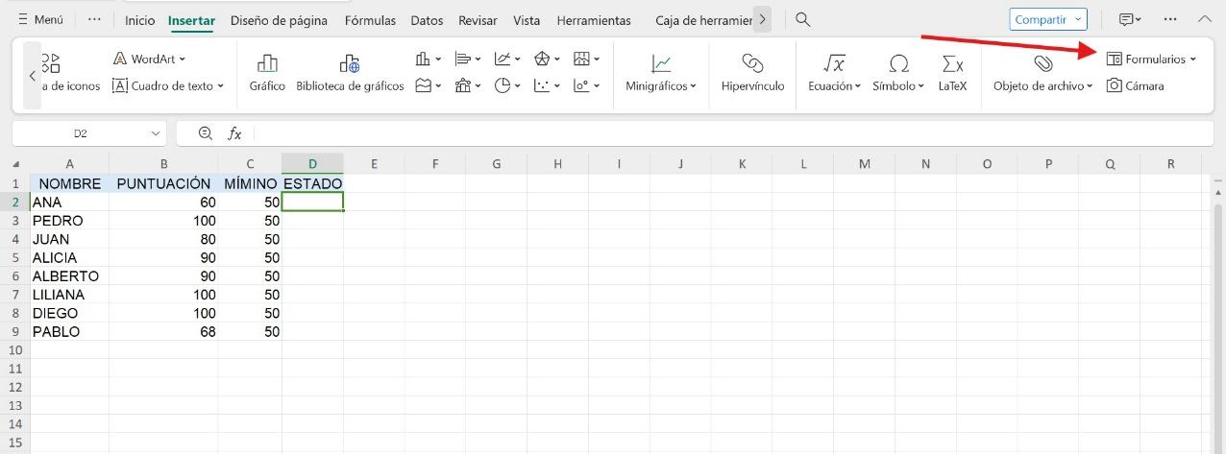
Task: Insert a LaTeX formula
Action: (952, 73)
